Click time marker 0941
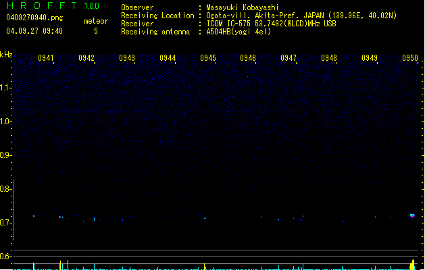The width and height of the screenshot is (425, 270). [46, 58]
